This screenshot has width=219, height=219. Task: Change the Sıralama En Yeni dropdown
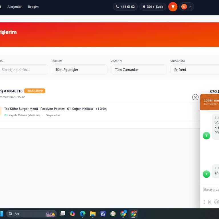pos(195,70)
